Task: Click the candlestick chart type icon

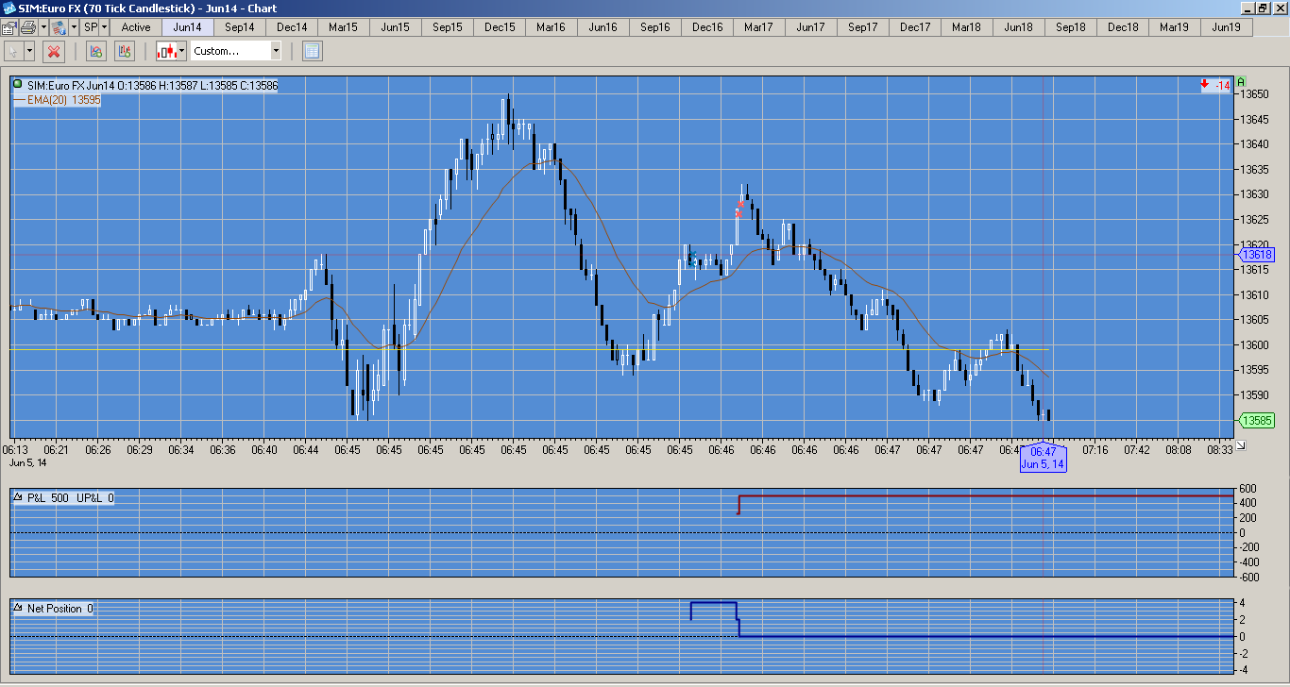Action: click(168, 51)
